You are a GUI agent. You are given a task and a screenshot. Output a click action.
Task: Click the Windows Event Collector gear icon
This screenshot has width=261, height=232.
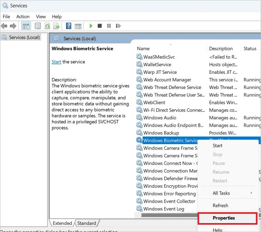tap(139, 201)
